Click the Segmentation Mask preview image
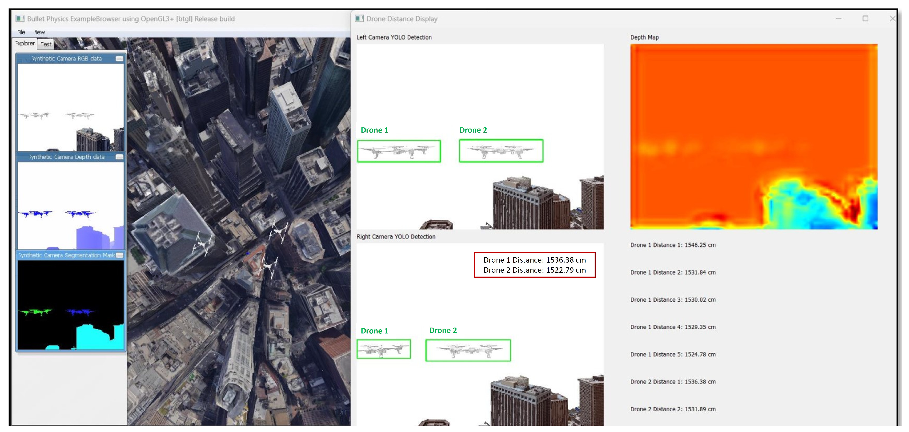This screenshot has width=909, height=432. tap(71, 305)
